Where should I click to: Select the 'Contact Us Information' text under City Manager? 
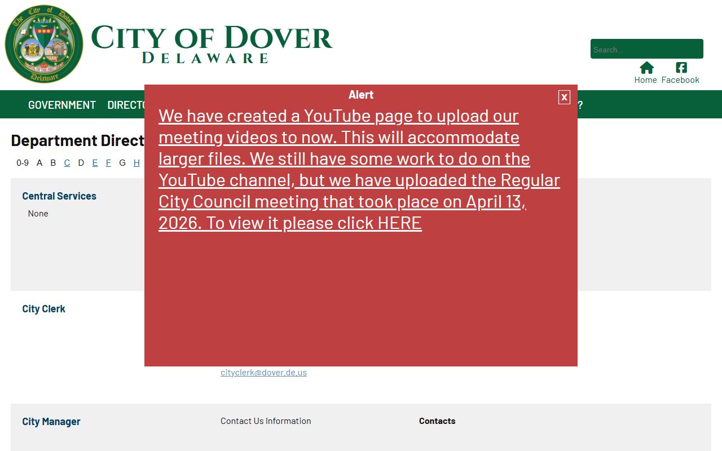tap(266, 421)
